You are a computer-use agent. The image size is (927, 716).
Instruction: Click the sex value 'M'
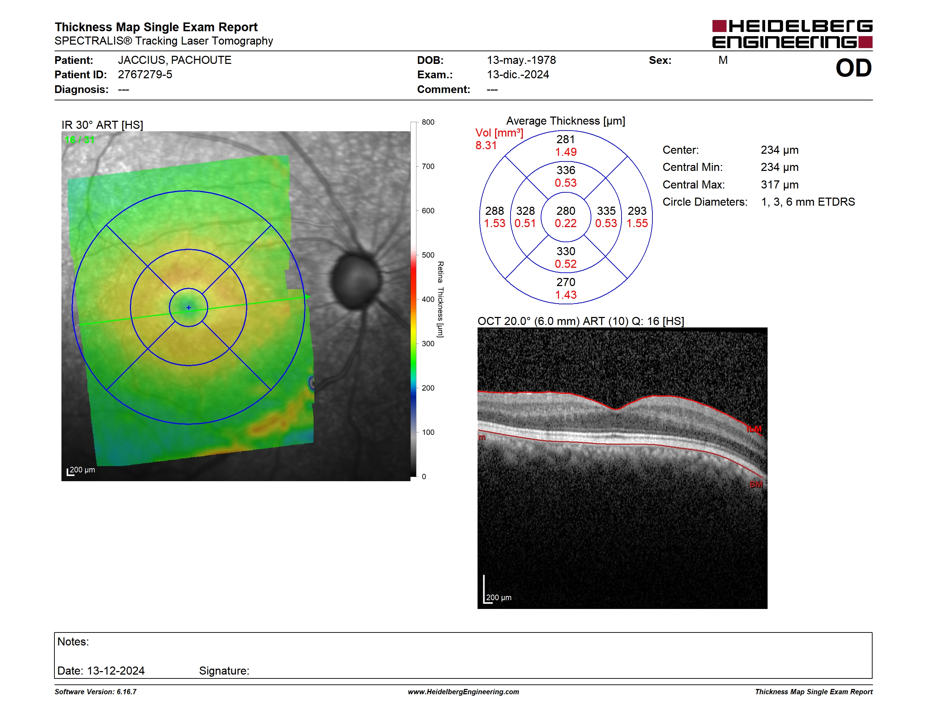coord(723,60)
